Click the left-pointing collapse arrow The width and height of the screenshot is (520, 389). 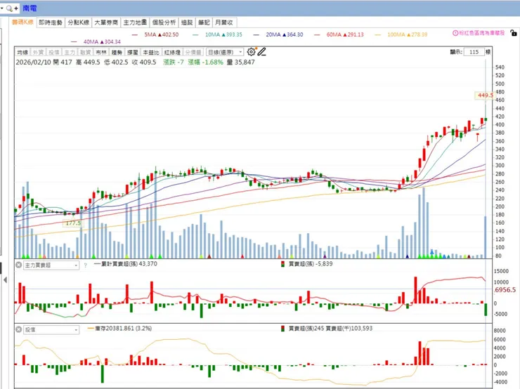coord(5,280)
